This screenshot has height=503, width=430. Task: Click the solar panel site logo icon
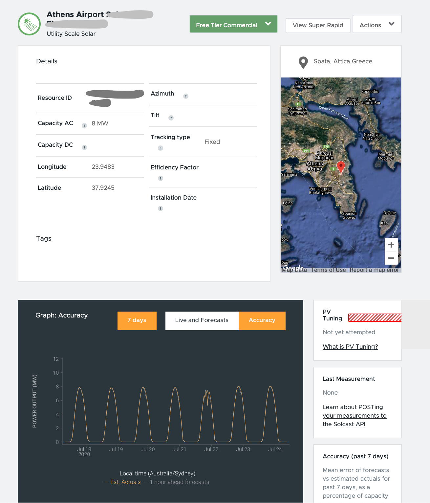[x=29, y=24]
